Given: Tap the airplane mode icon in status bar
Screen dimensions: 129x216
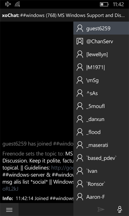Looking at the screenshot, I should pos(8,4).
